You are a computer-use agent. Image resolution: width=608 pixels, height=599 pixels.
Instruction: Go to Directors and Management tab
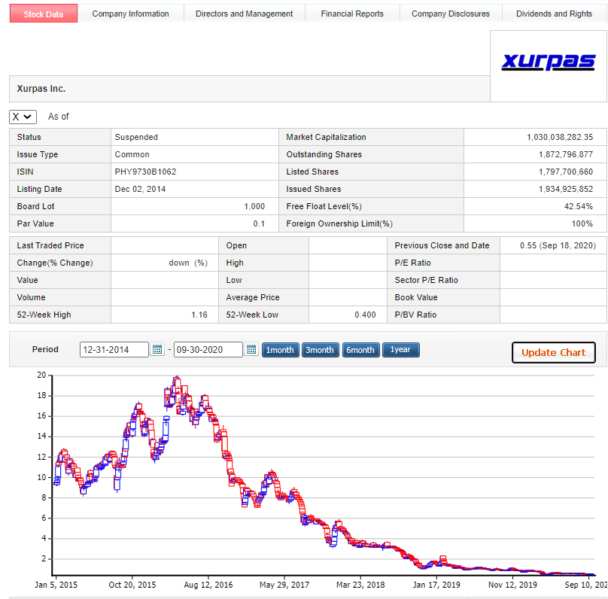point(245,14)
